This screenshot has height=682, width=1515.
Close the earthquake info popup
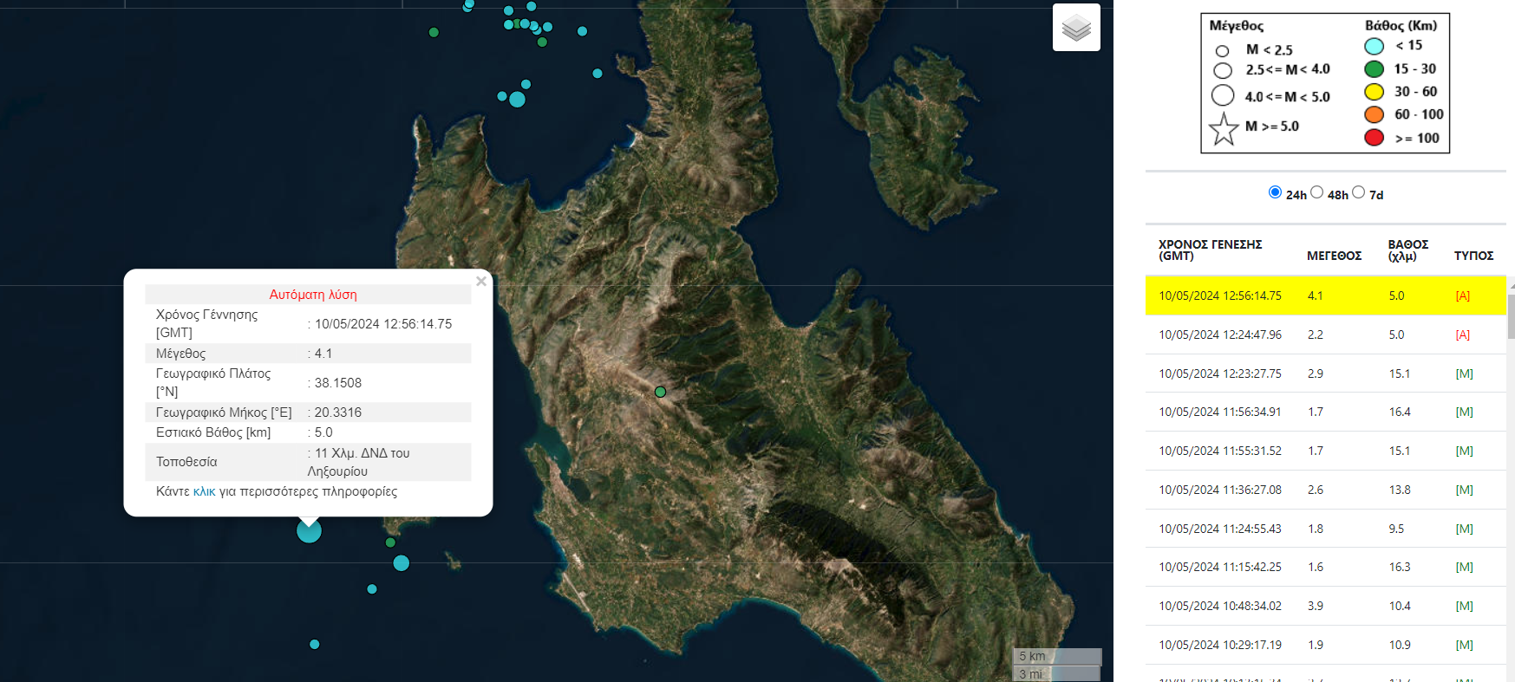point(481,282)
